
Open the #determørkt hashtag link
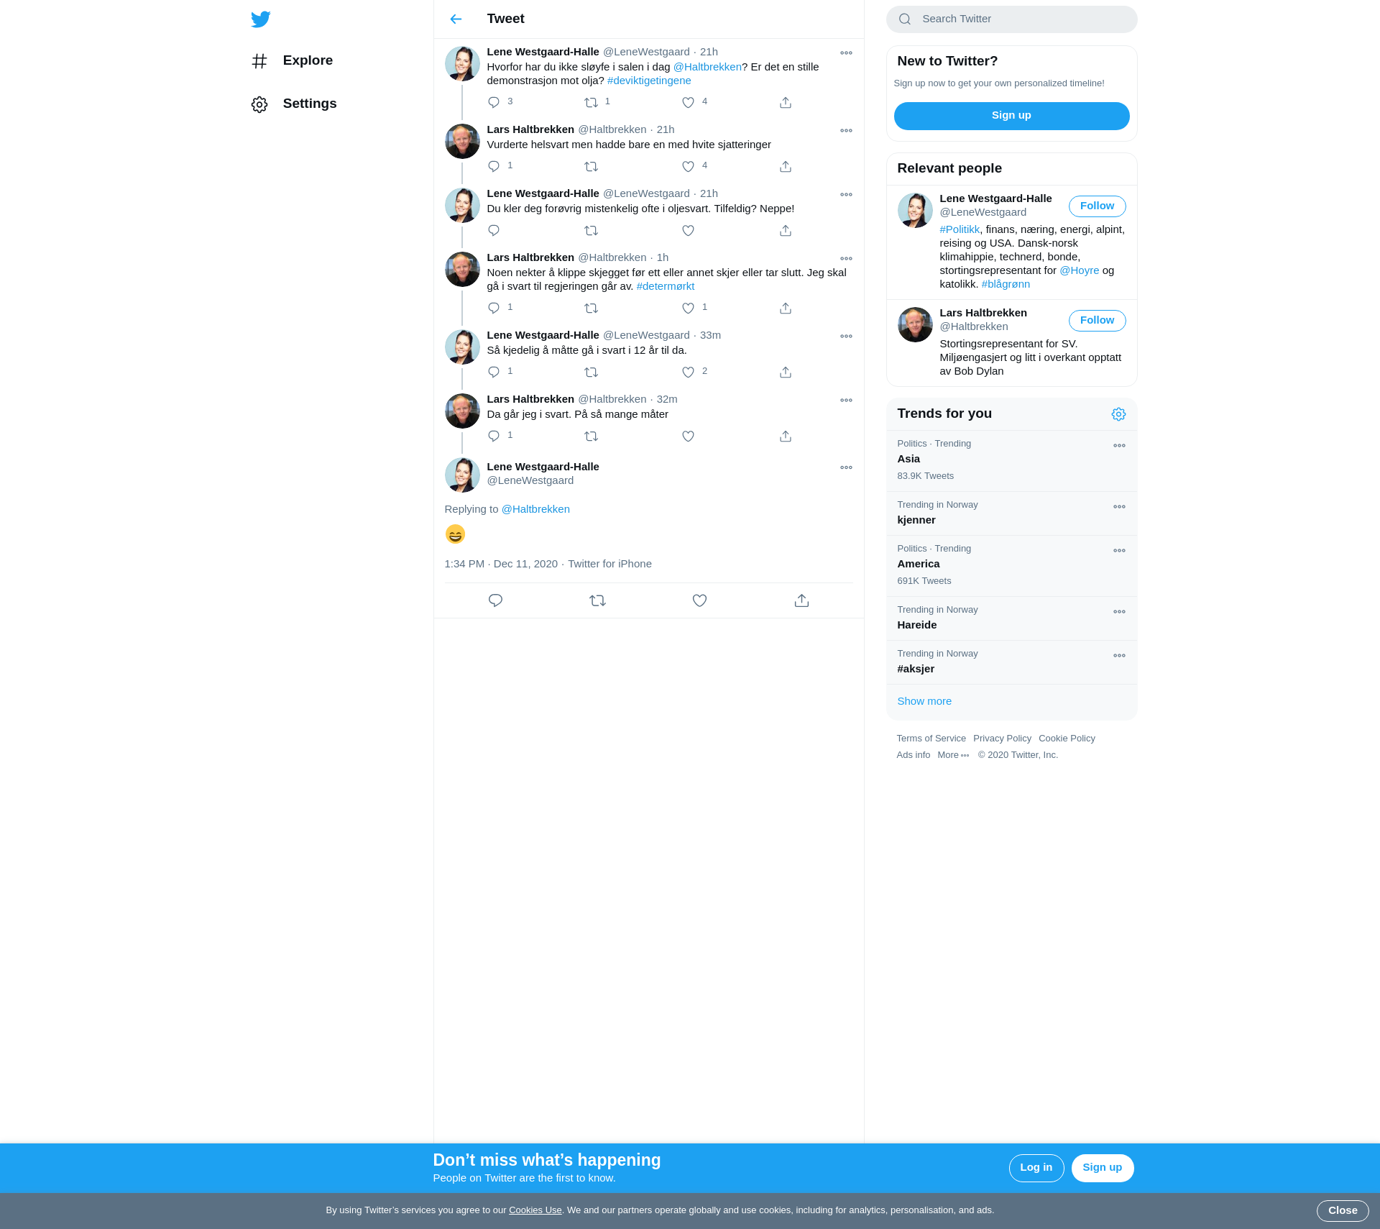[x=666, y=286]
